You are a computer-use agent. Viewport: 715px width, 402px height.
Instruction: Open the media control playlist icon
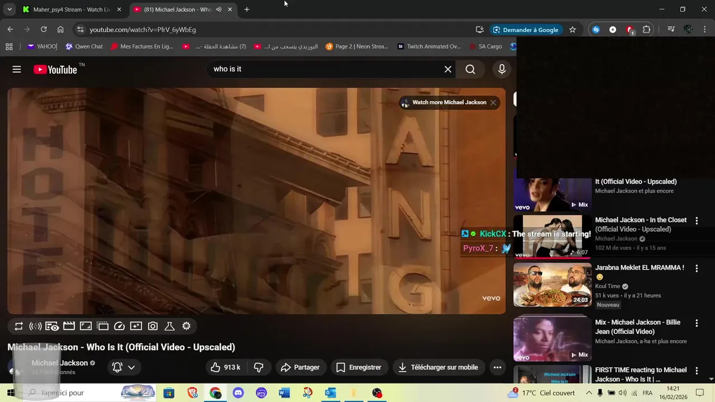(671, 30)
